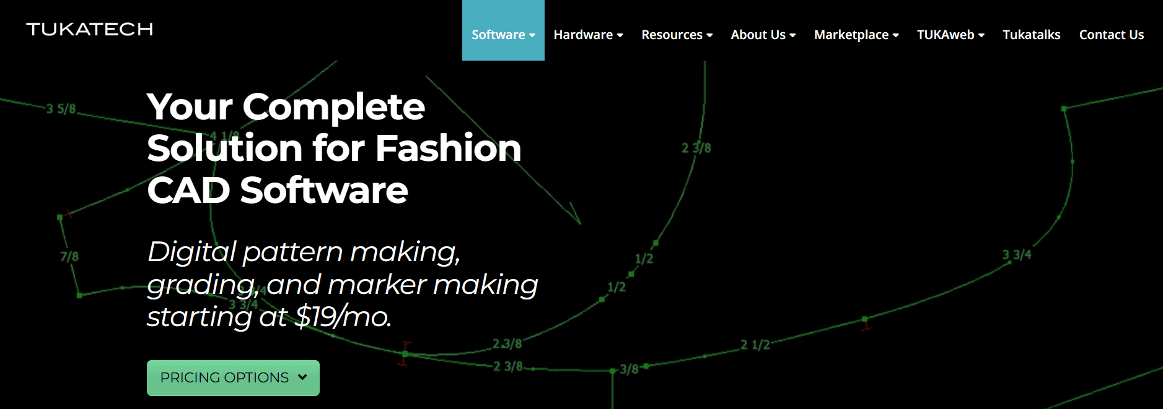1163x409 pixels.
Task: Click the TUKATECH logo
Action: tap(89, 29)
